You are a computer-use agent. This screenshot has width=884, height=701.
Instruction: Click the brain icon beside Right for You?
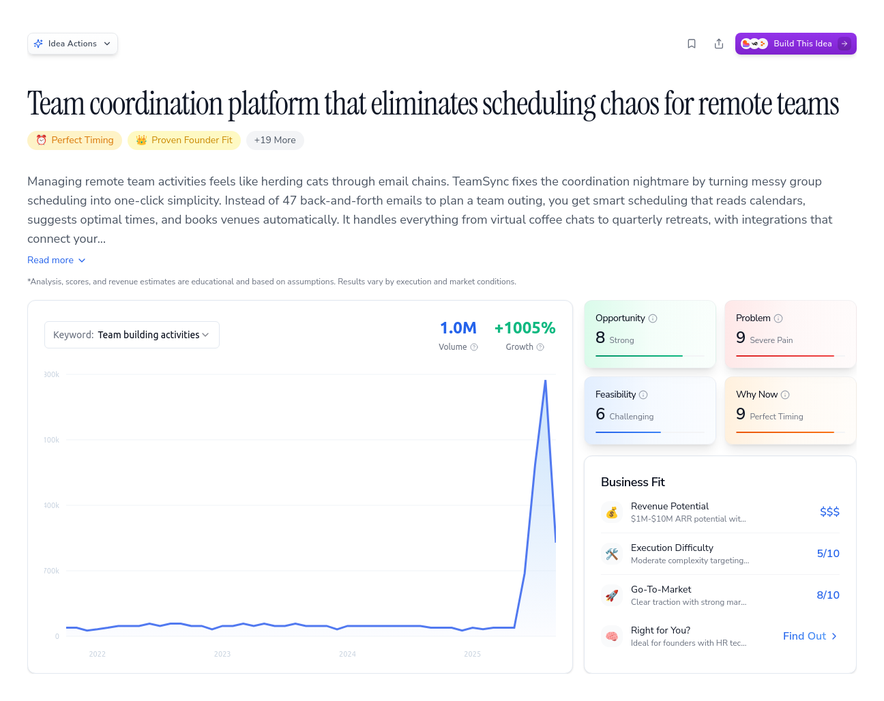coord(612,636)
